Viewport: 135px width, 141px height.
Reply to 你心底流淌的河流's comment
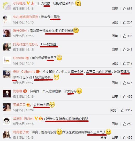point(115,22)
